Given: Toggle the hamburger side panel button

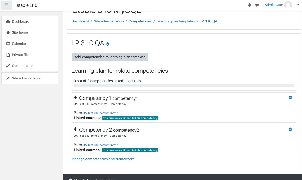Looking at the screenshot, I should 6,5.
